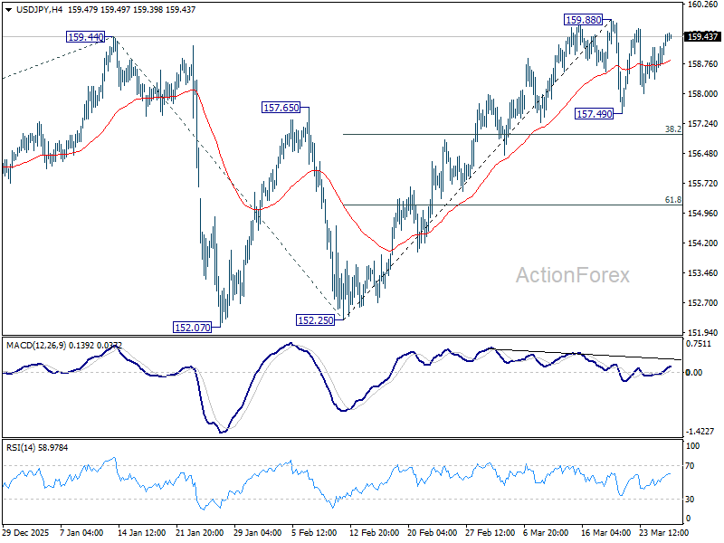Click the 38.2 Fibonacci level label

click(x=672, y=129)
